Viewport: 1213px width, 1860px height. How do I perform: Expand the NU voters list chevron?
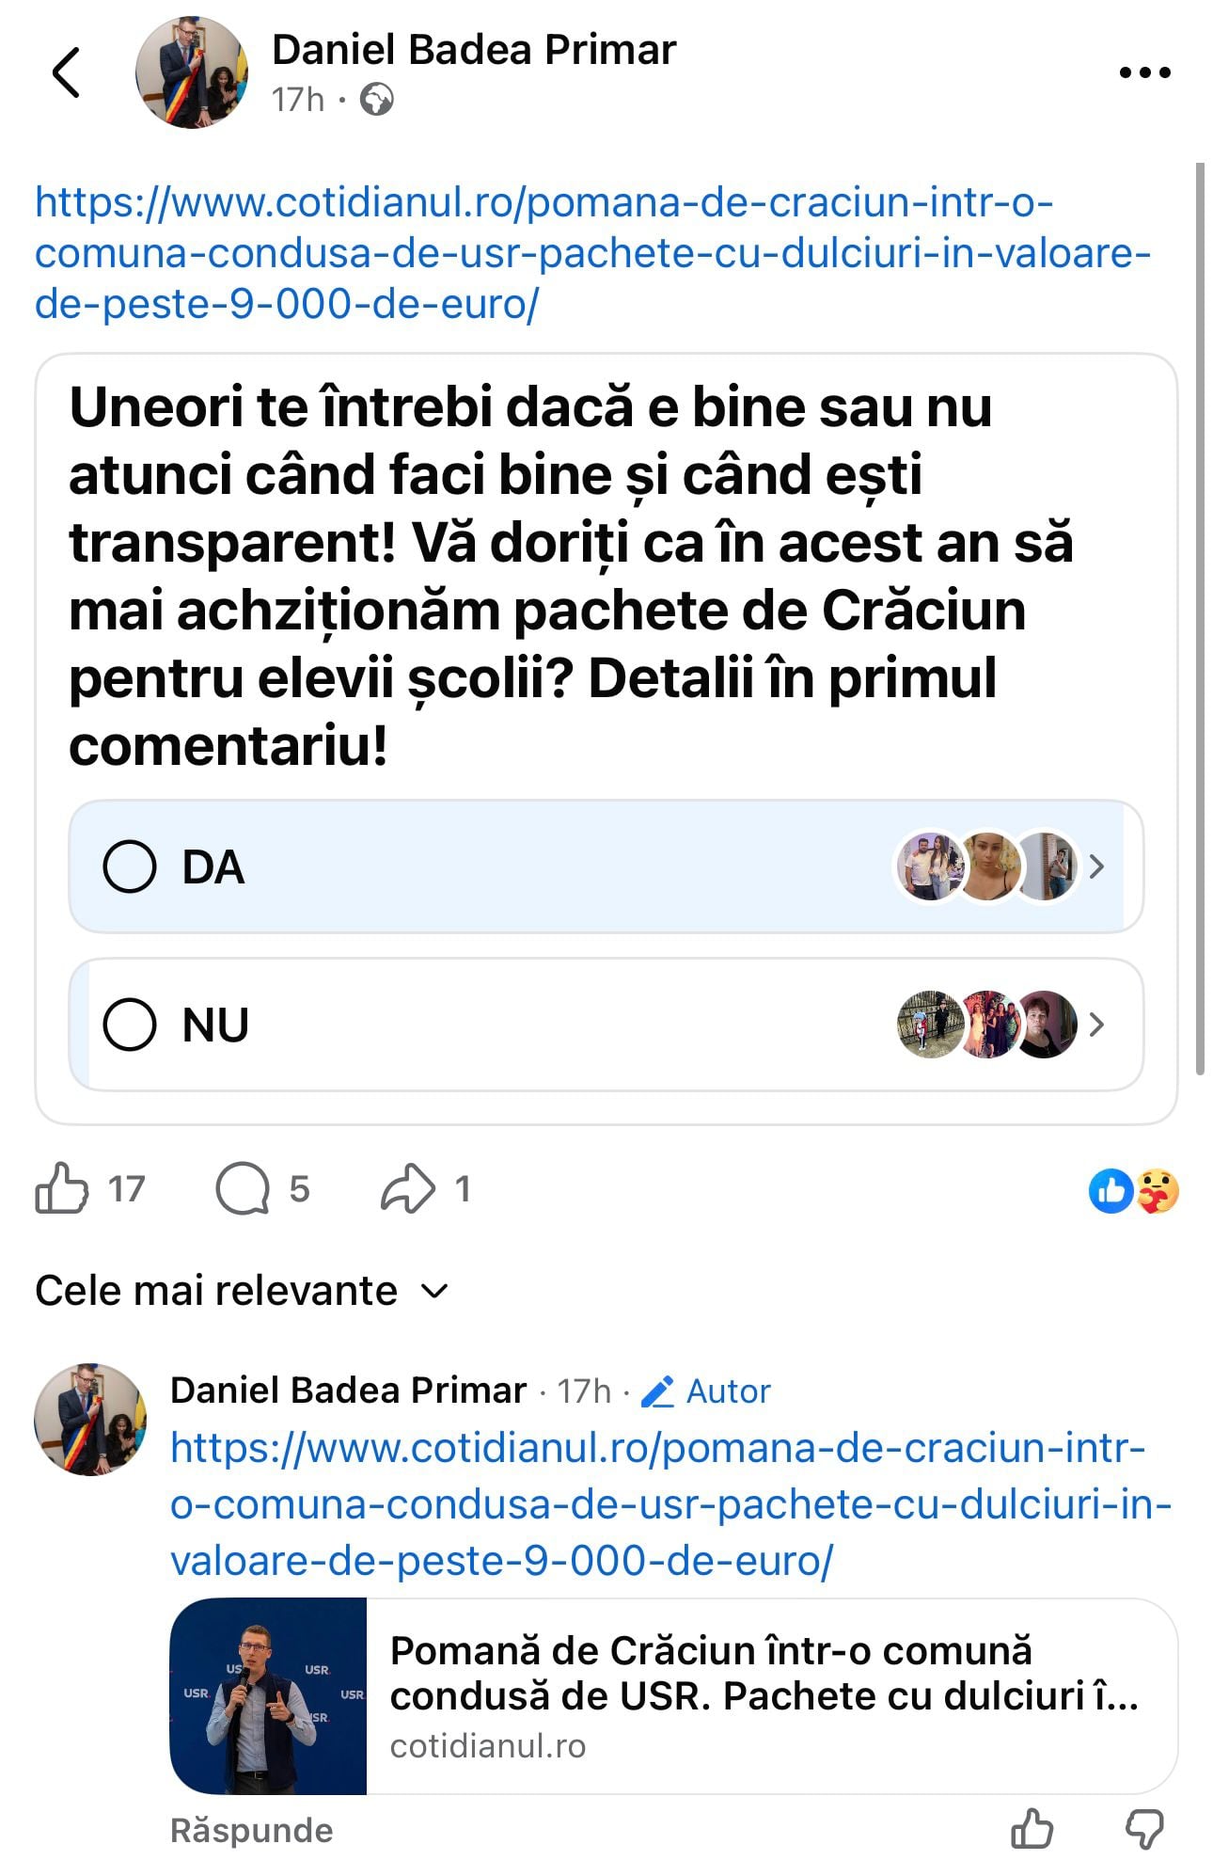(1096, 1025)
